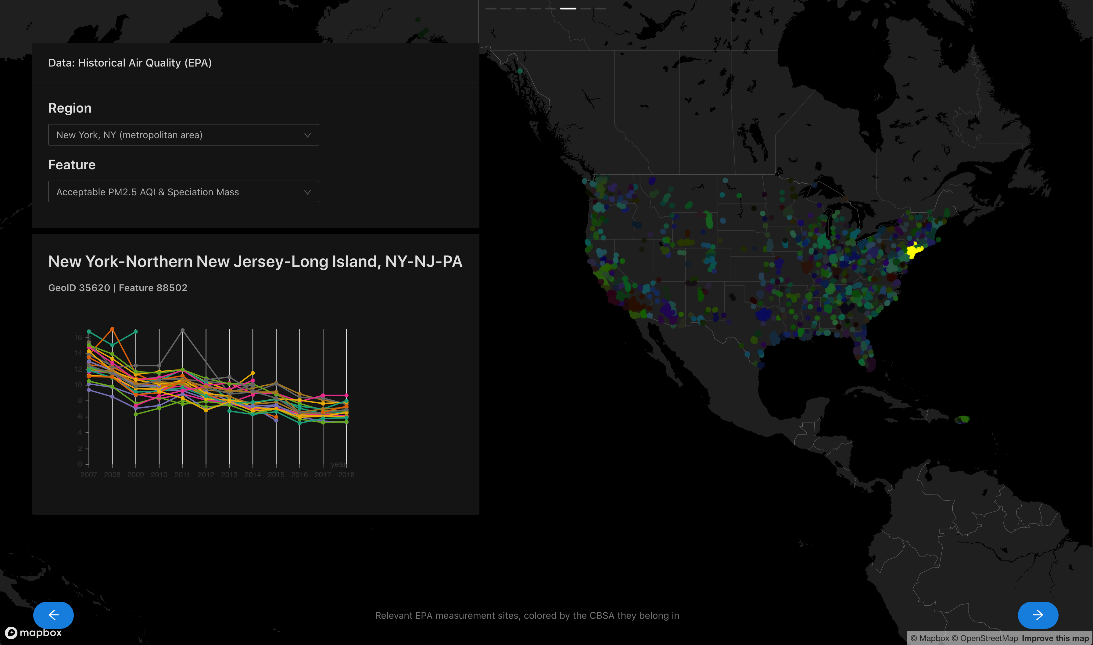This screenshot has height=645, width=1093.
Task: Click the grey peak data point at 2011
Action: 182,330
